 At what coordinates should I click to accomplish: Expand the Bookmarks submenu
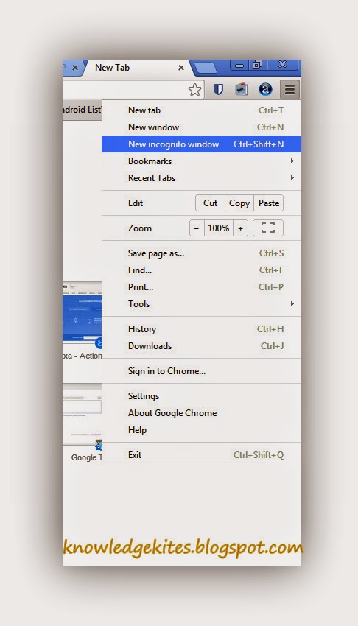(x=202, y=161)
